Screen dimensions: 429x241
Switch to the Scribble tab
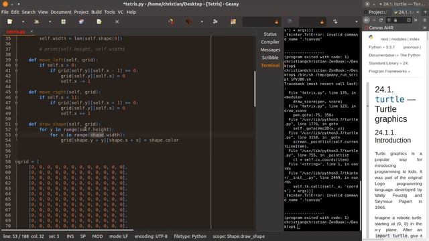pyautogui.click(x=270, y=58)
